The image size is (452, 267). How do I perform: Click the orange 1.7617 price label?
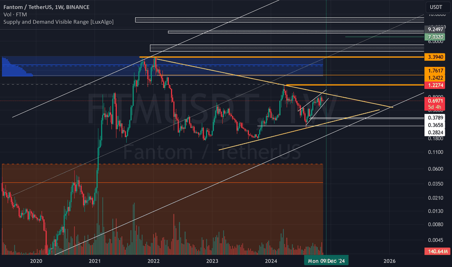pos(436,71)
